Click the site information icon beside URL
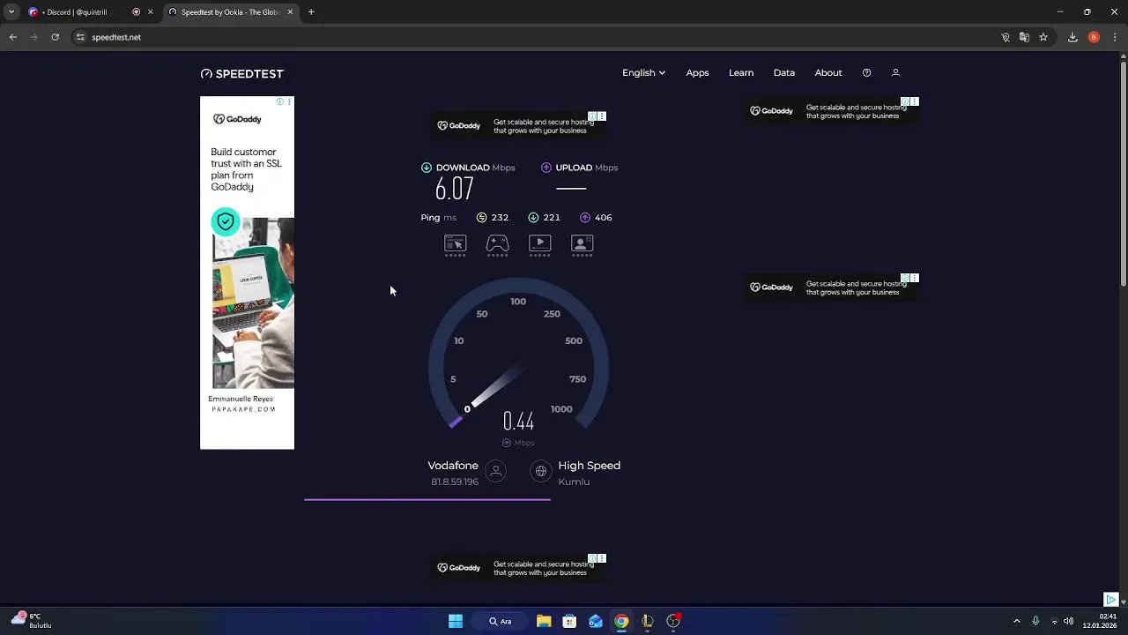Image resolution: width=1128 pixels, height=635 pixels. coord(80,37)
